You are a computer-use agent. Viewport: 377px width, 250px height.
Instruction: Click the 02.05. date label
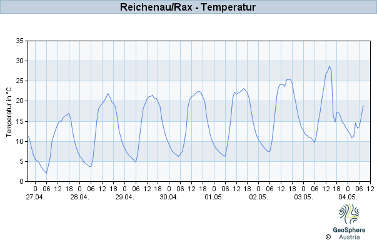pyautogui.click(x=258, y=197)
